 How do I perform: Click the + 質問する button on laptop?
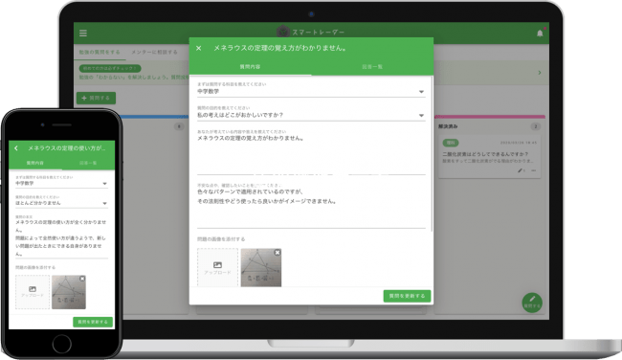pyautogui.click(x=96, y=98)
